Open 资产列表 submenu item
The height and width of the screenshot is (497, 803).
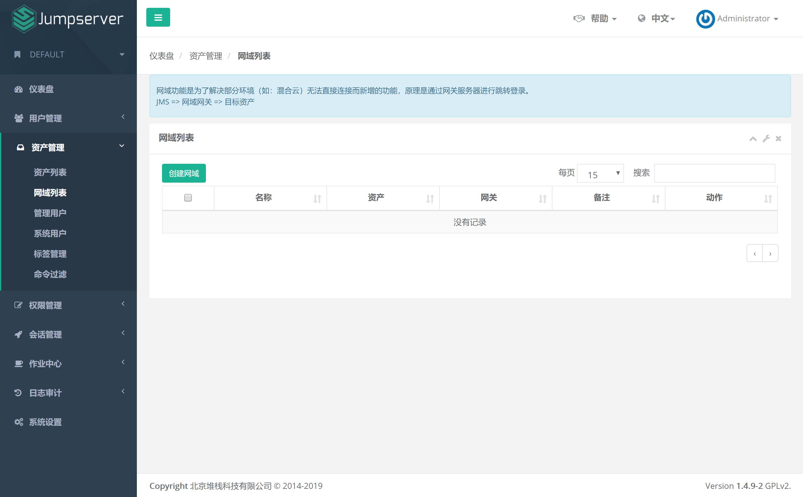[x=50, y=172]
